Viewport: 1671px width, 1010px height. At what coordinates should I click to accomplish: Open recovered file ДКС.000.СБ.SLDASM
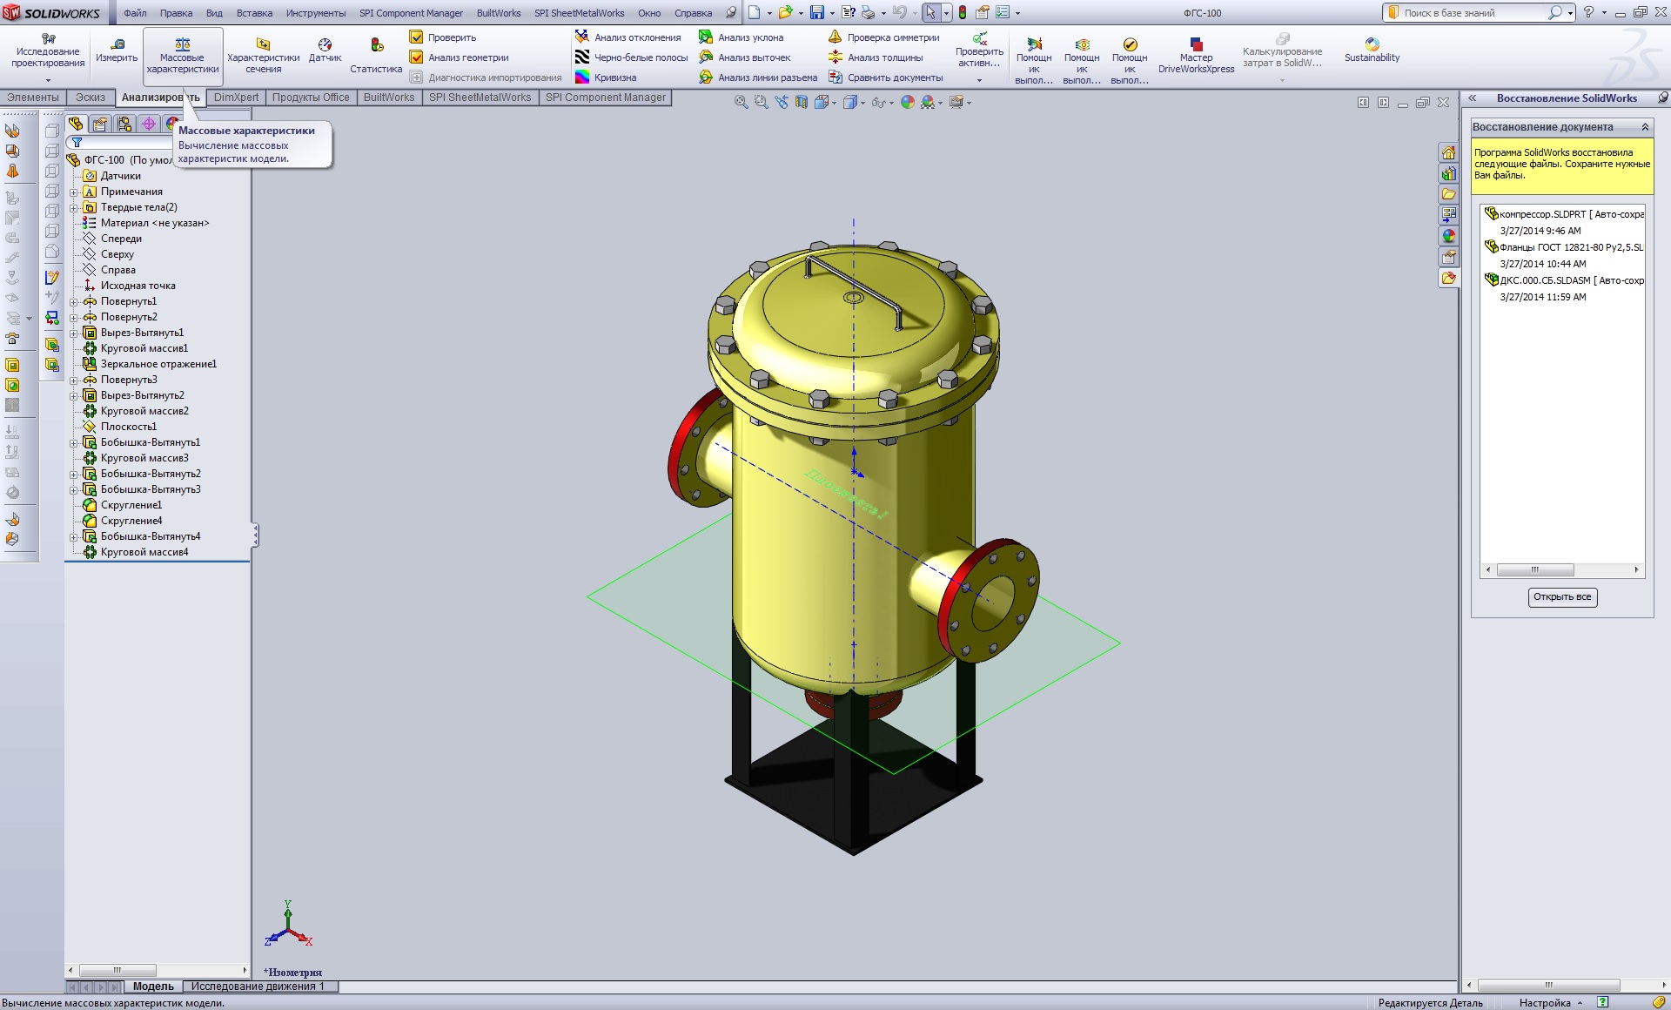pos(1564,280)
